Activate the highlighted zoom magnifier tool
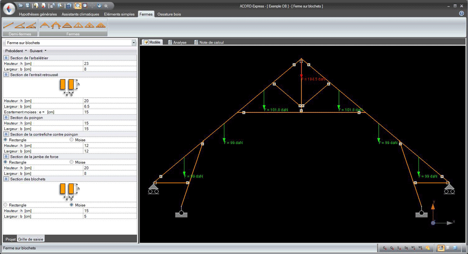Screen dimensions: 468x254 pos(78,6)
